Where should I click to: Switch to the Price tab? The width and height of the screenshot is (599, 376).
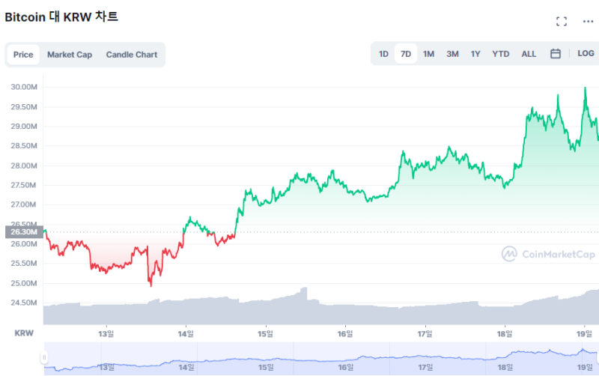[x=23, y=55]
